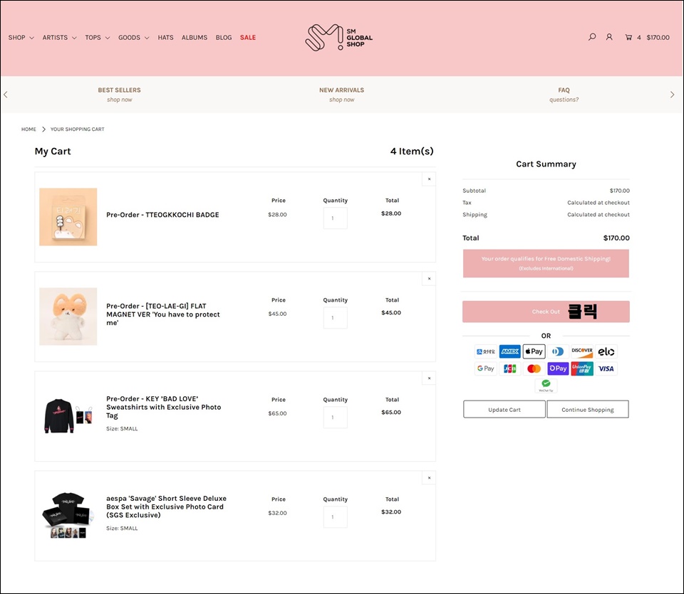The image size is (684, 594).
Task: Expand the SHOP dropdown menu
Action: click(x=21, y=38)
